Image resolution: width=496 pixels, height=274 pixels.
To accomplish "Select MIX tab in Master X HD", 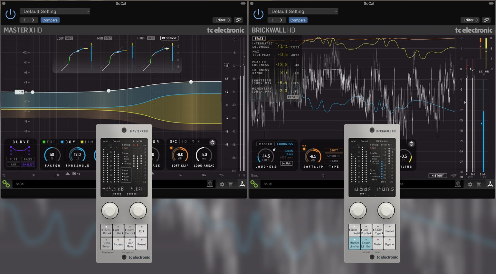I will [196, 142].
